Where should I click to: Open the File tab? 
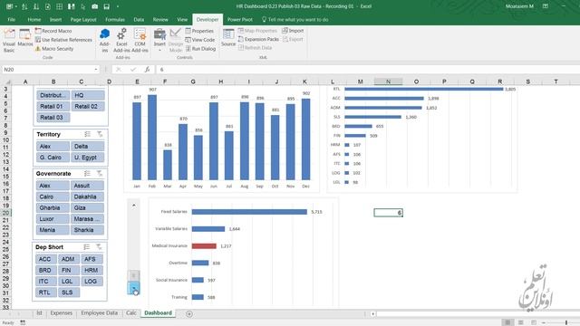[12, 20]
